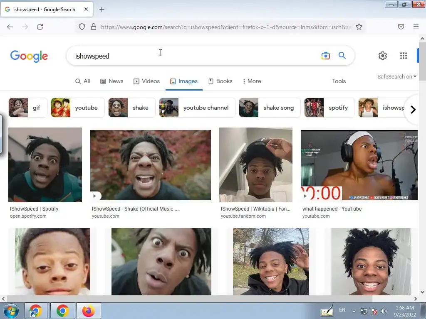Open the pen tablet input tray icon
The width and height of the screenshot is (426, 319).
pyautogui.click(x=327, y=311)
